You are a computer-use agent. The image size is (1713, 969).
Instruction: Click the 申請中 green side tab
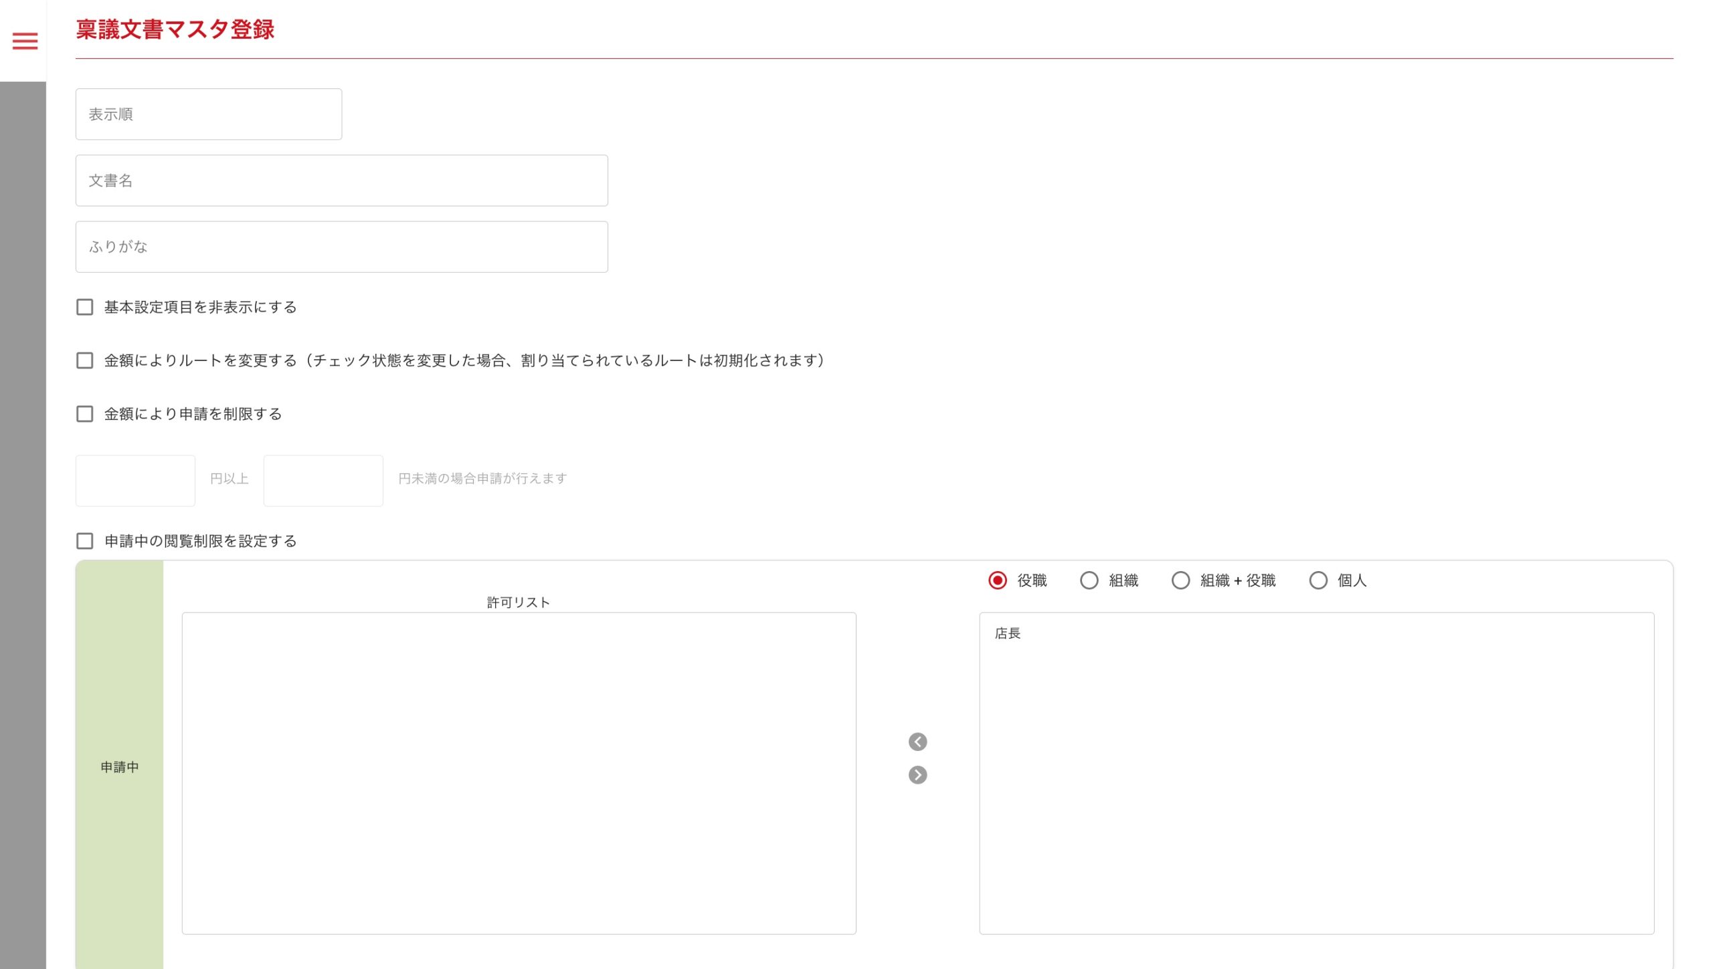(119, 767)
